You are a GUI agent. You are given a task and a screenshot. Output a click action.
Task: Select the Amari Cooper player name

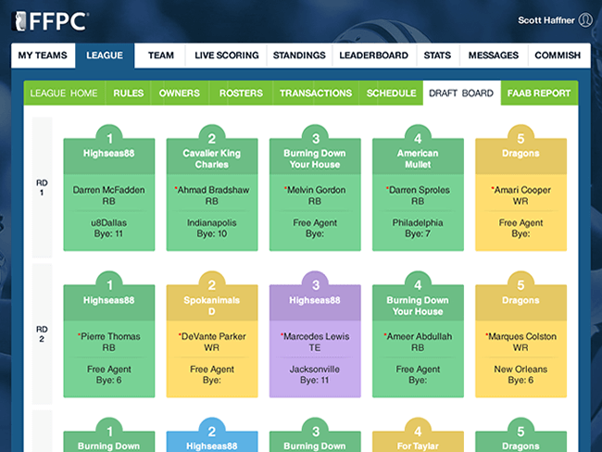click(x=522, y=190)
